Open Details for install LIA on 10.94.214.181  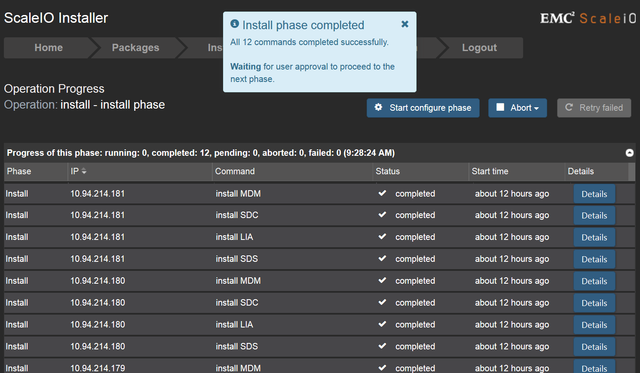coord(594,237)
